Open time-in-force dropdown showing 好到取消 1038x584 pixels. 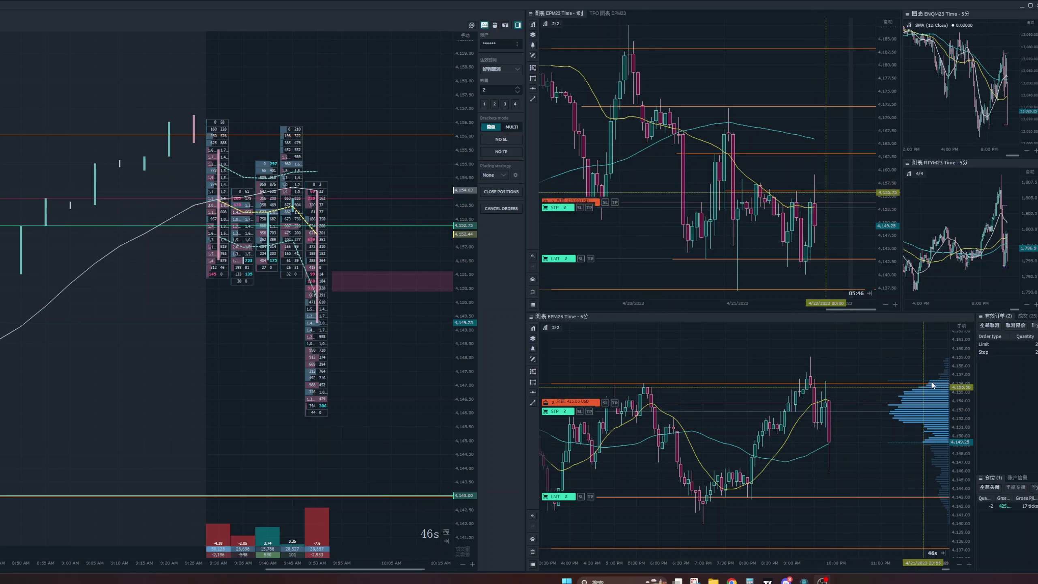click(x=501, y=69)
